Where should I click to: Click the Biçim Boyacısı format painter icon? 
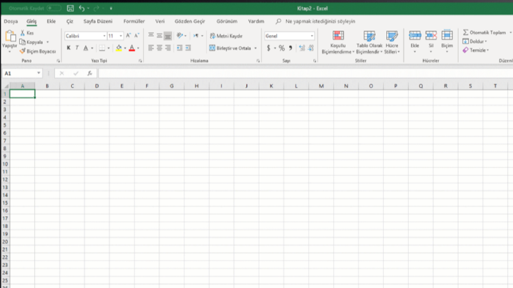coord(22,51)
